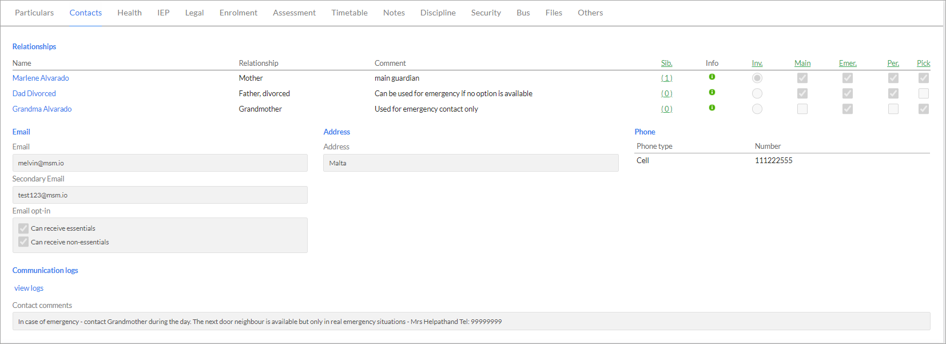Open the Assessment tab
946x344 pixels.
[294, 13]
